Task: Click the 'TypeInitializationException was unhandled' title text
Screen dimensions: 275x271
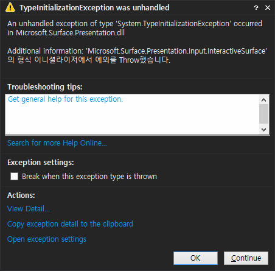Action: pyautogui.click(x=94, y=8)
